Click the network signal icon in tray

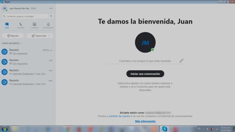pos(216,129)
